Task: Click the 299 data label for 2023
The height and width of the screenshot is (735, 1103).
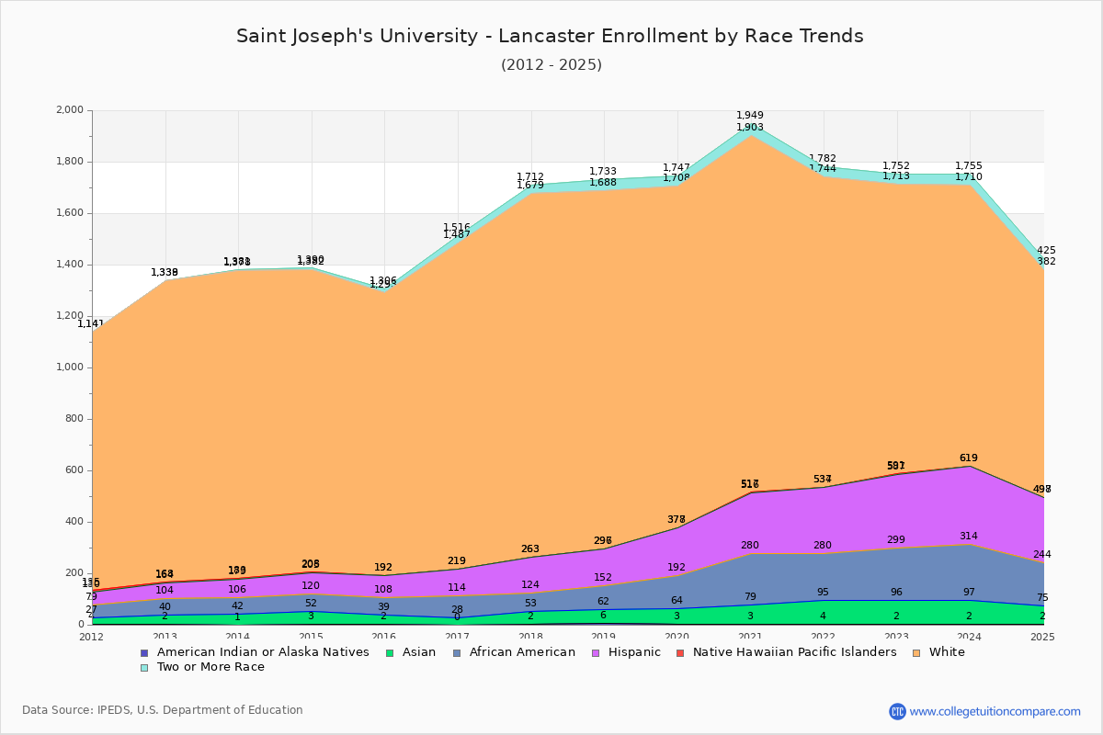Action: 896,540
